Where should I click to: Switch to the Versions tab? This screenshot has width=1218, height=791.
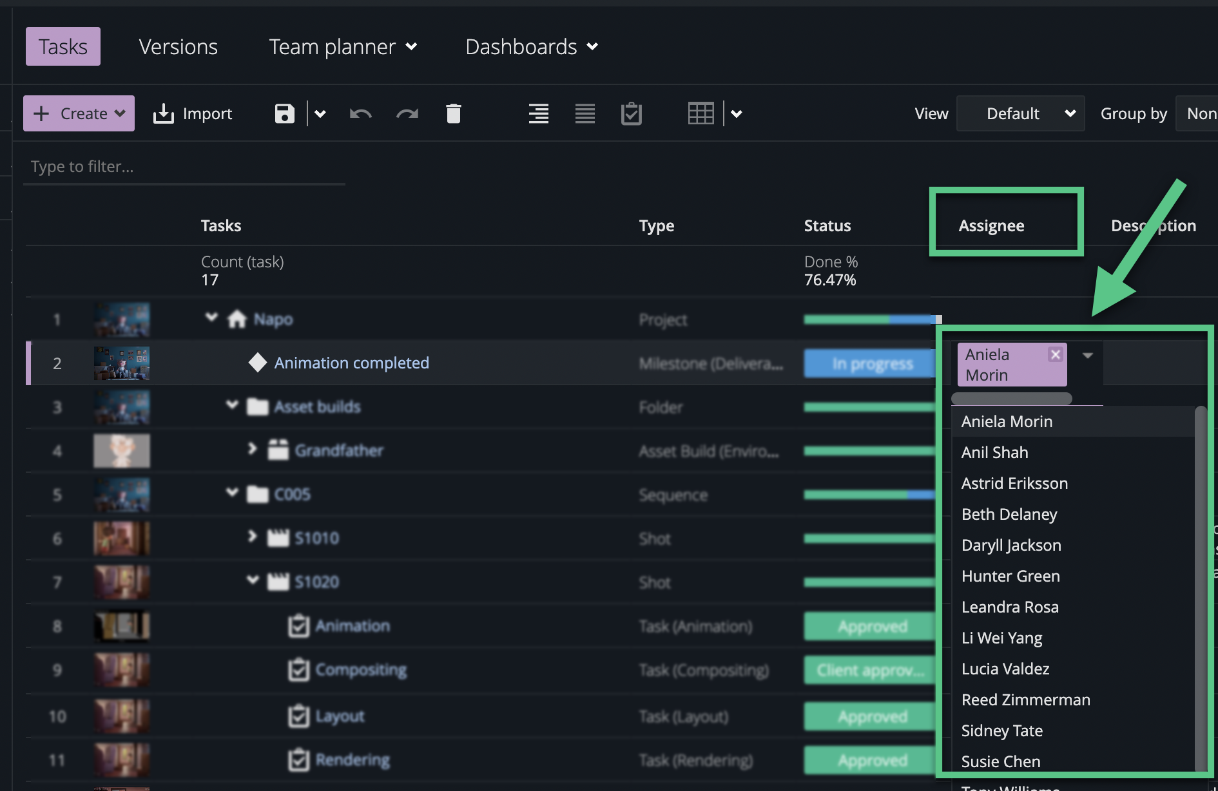[x=179, y=47]
